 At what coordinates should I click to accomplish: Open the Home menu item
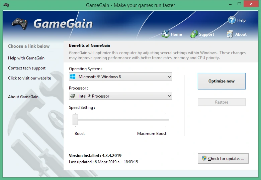pos(176,34)
